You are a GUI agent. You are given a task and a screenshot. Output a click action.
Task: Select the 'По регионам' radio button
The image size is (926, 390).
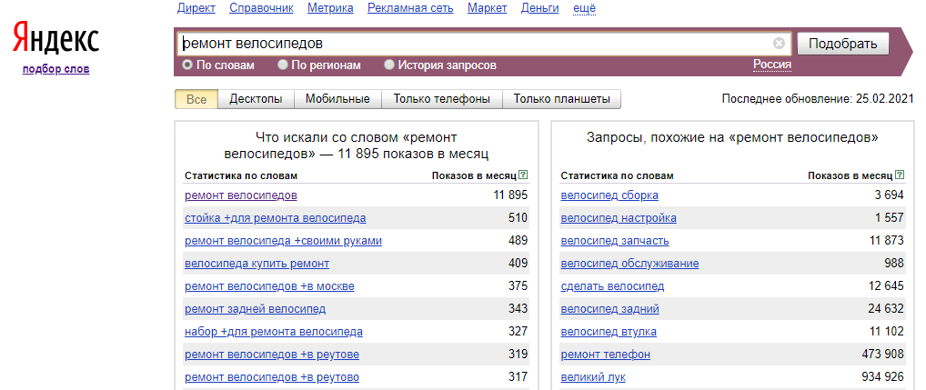pyautogui.click(x=283, y=65)
